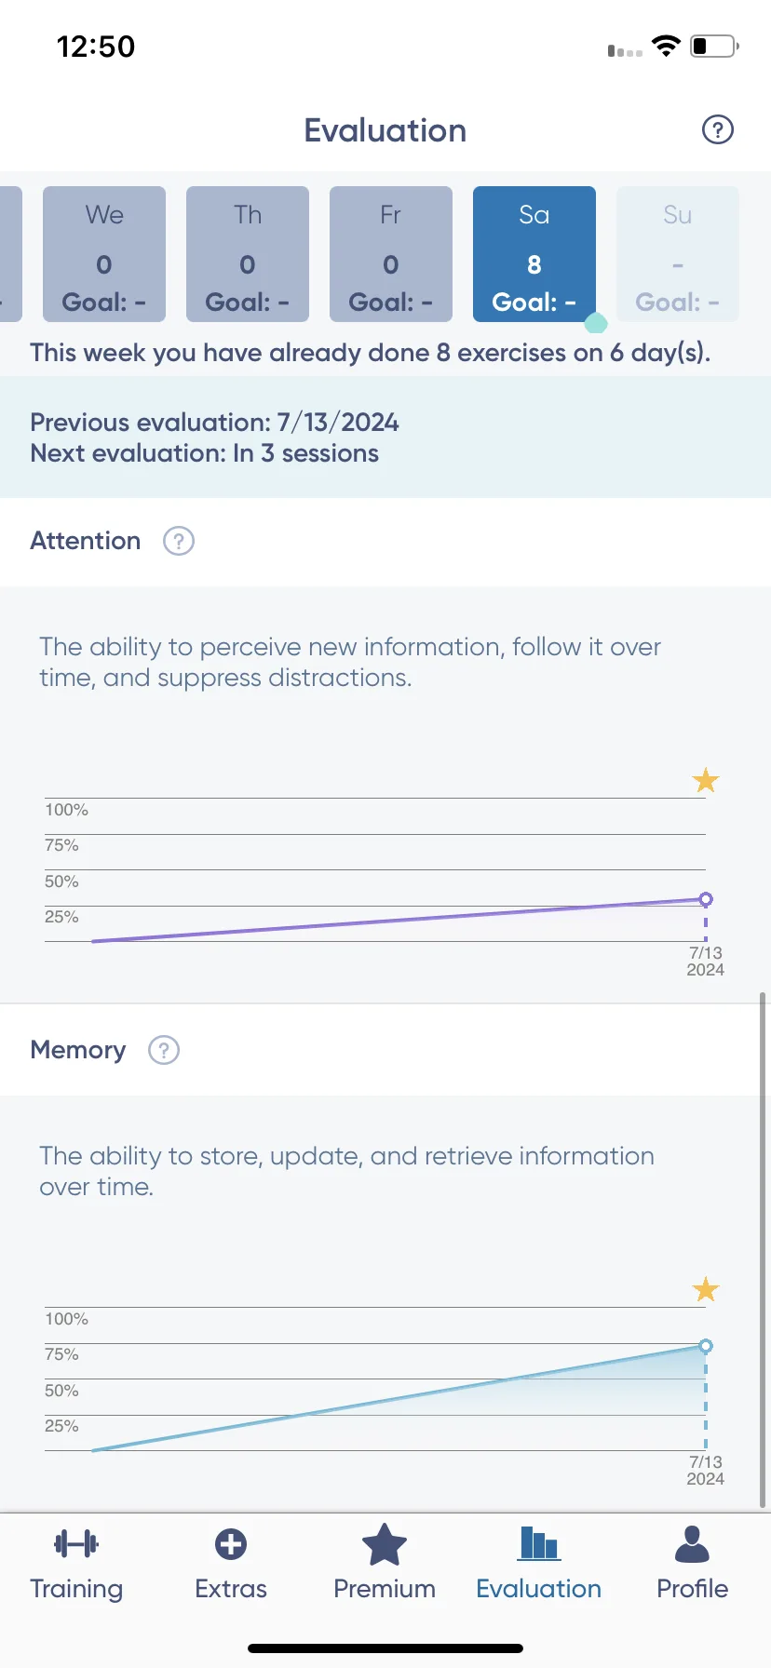Tap the gold star above Memory chart

706,1289
